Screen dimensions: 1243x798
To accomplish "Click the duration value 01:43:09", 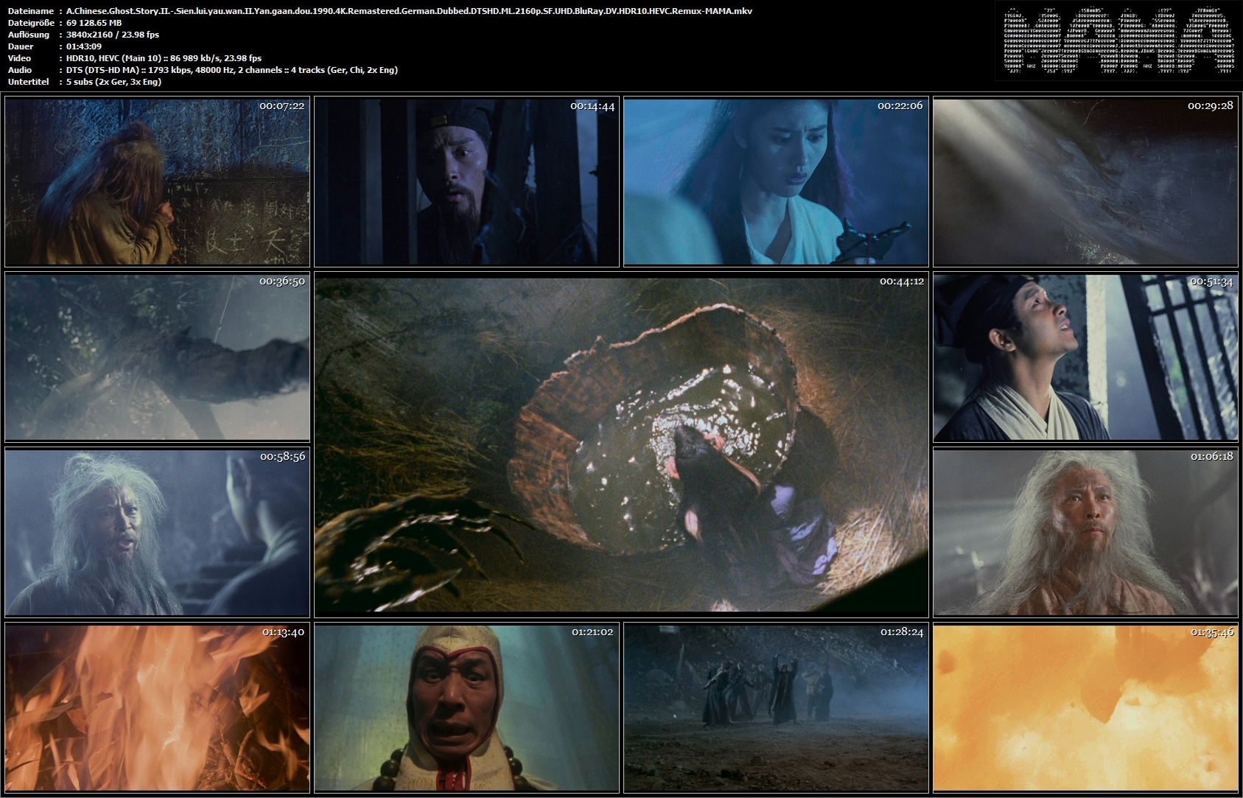I will coord(84,46).
